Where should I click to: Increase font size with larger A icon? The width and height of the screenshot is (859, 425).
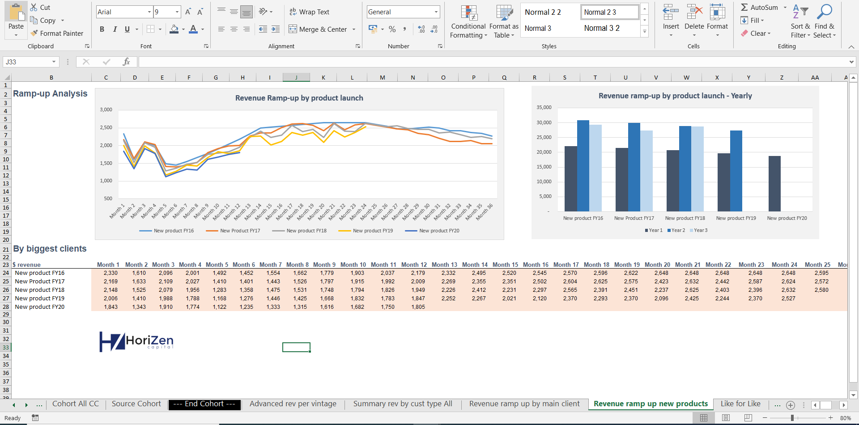188,12
